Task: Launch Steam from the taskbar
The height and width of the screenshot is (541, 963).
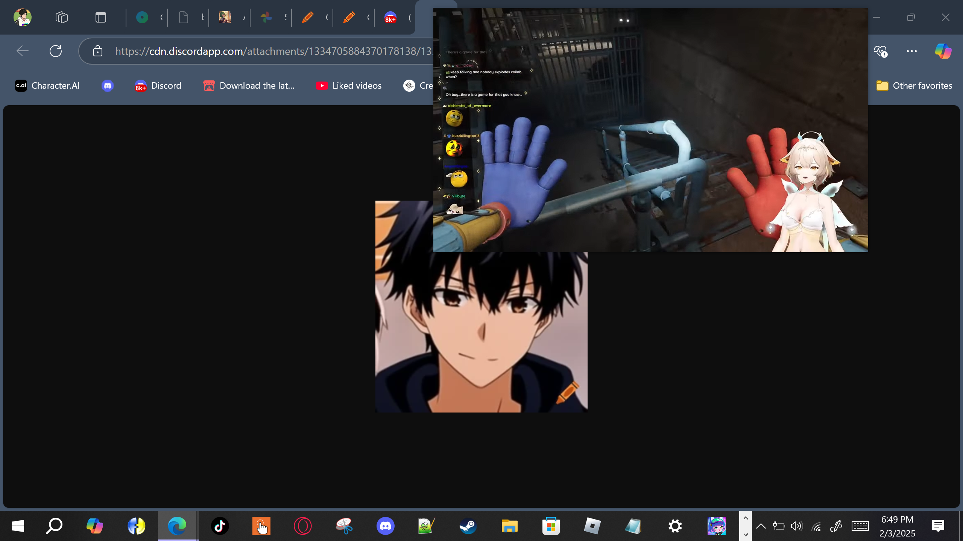Action: point(468,526)
